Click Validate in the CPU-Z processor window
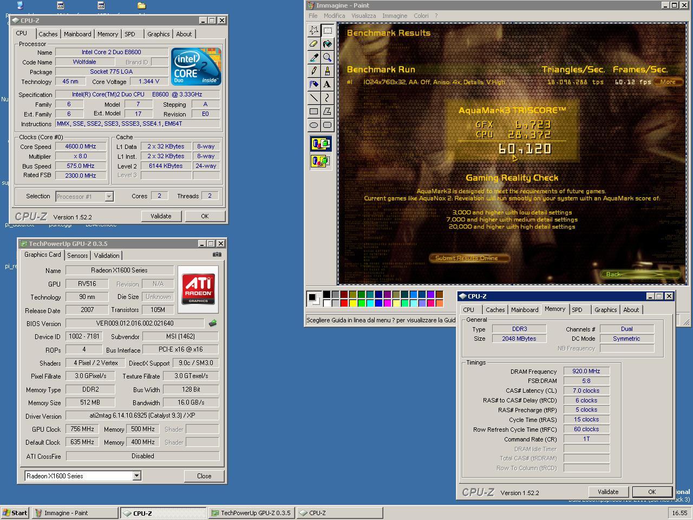This screenshot has height=520, width=693. coord(161,216)
